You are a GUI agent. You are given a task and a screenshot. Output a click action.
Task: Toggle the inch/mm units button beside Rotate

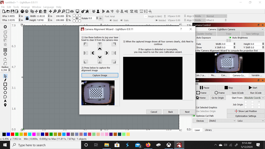tap(100, 18)
